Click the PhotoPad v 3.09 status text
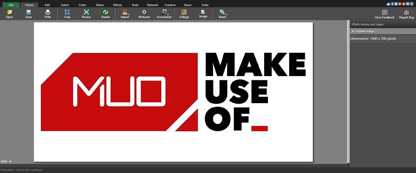 [x=21, y=170]
